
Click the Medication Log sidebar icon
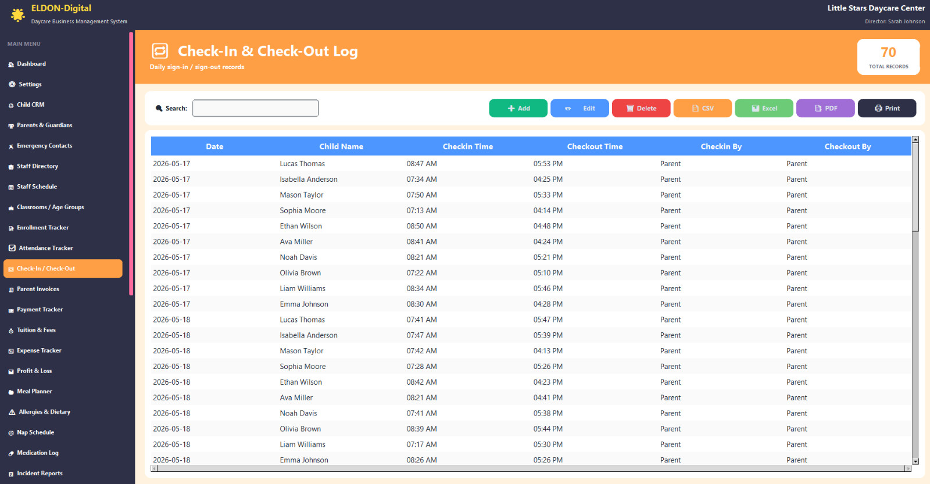click(x=11, y=453)
